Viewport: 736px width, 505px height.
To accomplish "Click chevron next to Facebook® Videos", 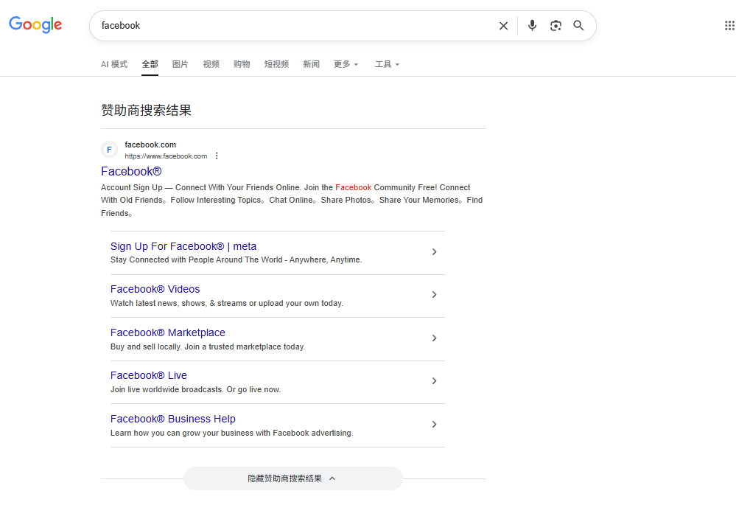I will pyautogui.click(x=434, y=295).
